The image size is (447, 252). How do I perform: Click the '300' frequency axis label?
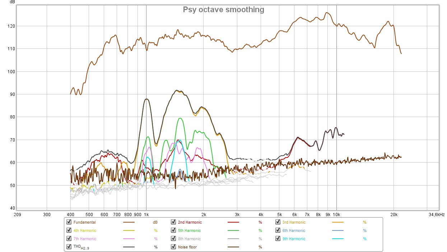click(x=47, y=215)
